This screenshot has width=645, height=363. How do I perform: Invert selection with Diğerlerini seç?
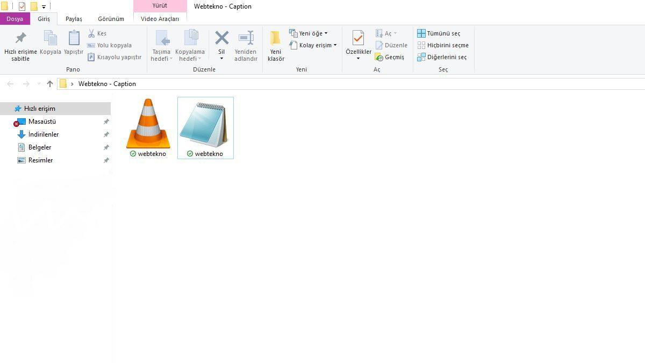[442, 57]
